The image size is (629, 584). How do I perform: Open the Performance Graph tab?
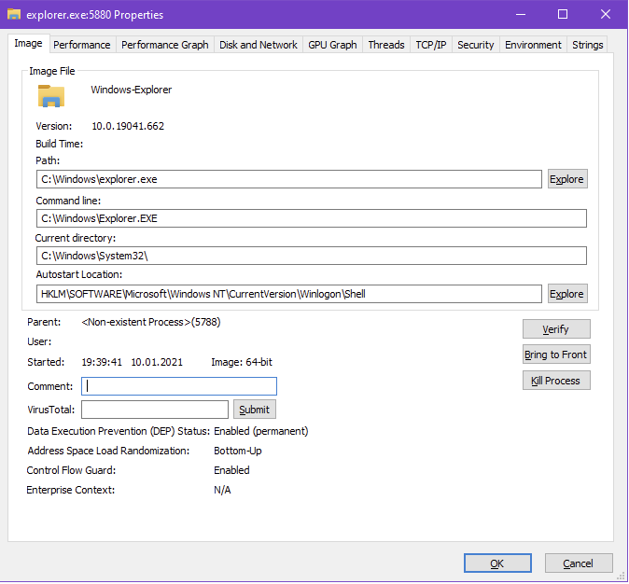pos(165,45)
